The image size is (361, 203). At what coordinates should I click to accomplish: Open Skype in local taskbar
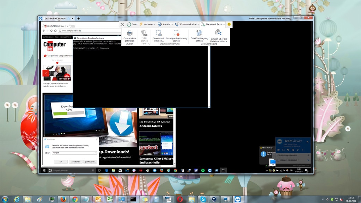(203, 199)
